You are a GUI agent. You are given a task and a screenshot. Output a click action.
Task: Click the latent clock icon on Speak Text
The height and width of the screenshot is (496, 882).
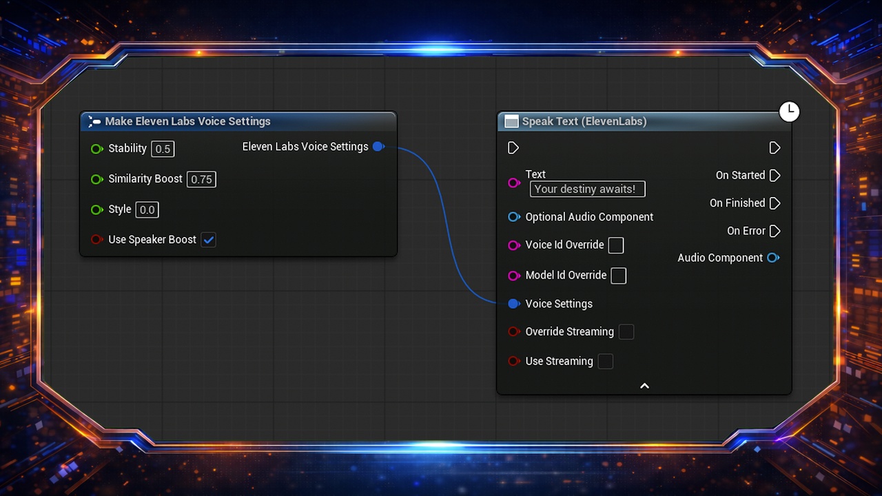789,111
